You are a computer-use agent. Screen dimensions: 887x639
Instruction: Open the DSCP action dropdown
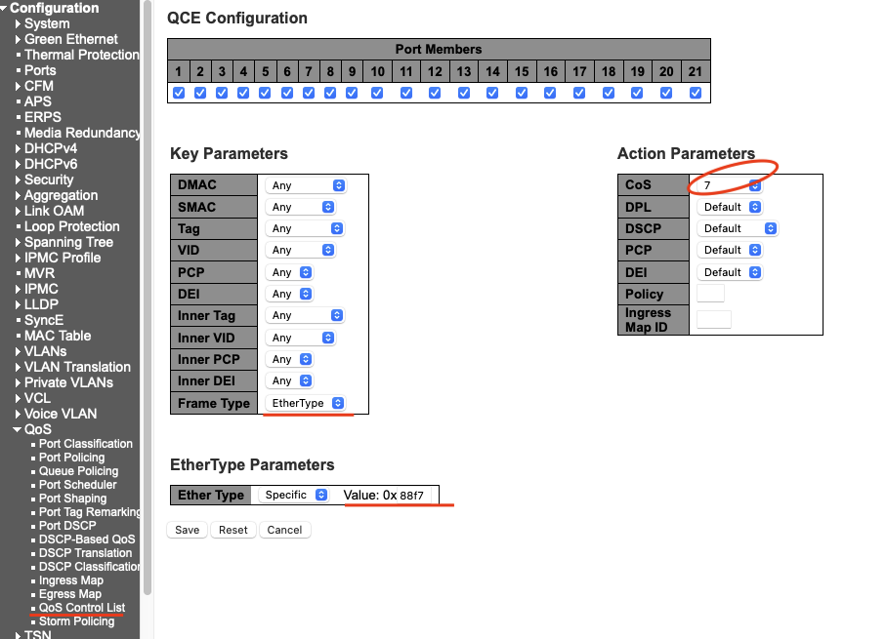point(738,228)
